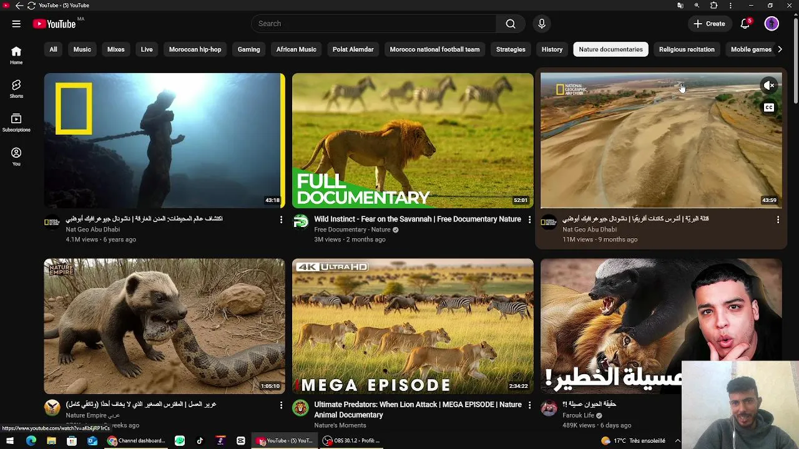Image resolution: width=799 pixels, height=449 pixels.
Task: Open File Explorer from taskbar
Action: [51, 441]
